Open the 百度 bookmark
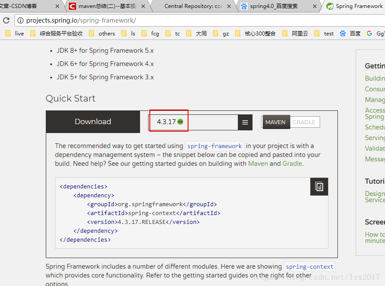Image resolution: width=385 pixels, height=286 pixels. click(350, 34)
